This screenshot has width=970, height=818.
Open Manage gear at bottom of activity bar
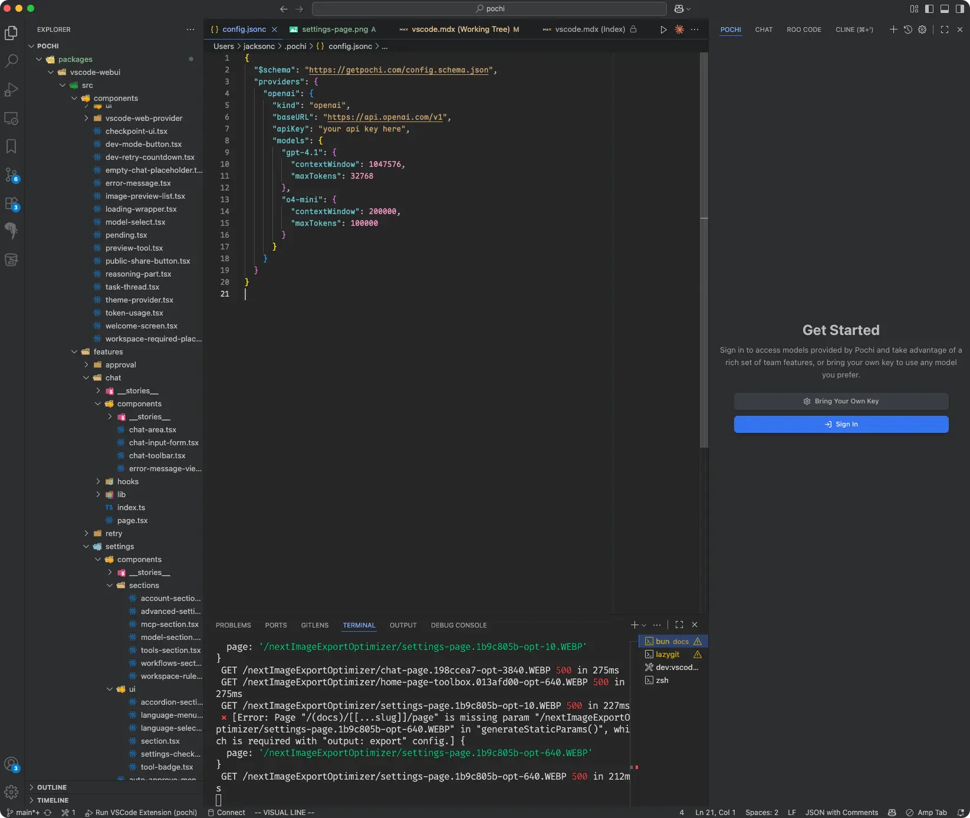point(11,792)
